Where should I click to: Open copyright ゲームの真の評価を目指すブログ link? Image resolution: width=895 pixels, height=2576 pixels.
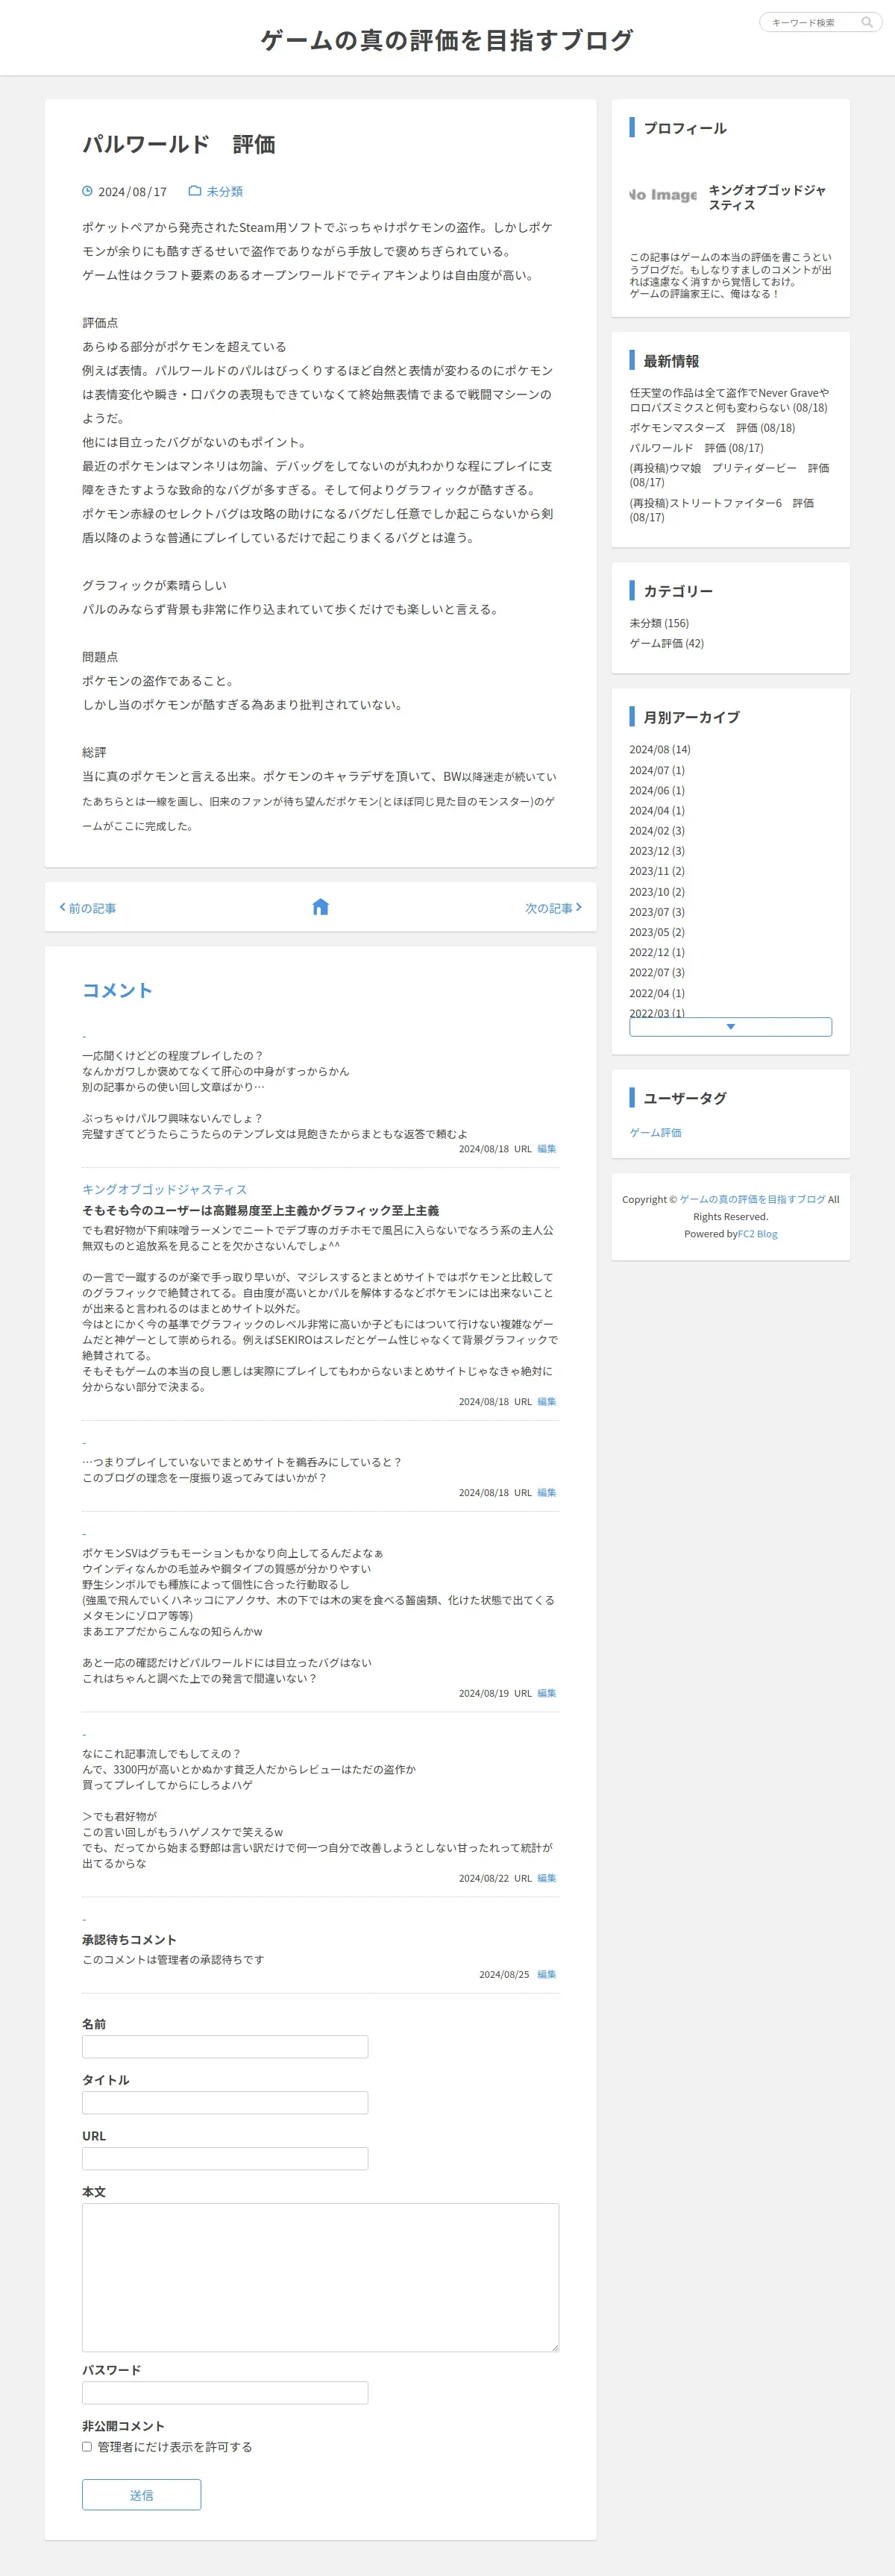(752, 1199)
